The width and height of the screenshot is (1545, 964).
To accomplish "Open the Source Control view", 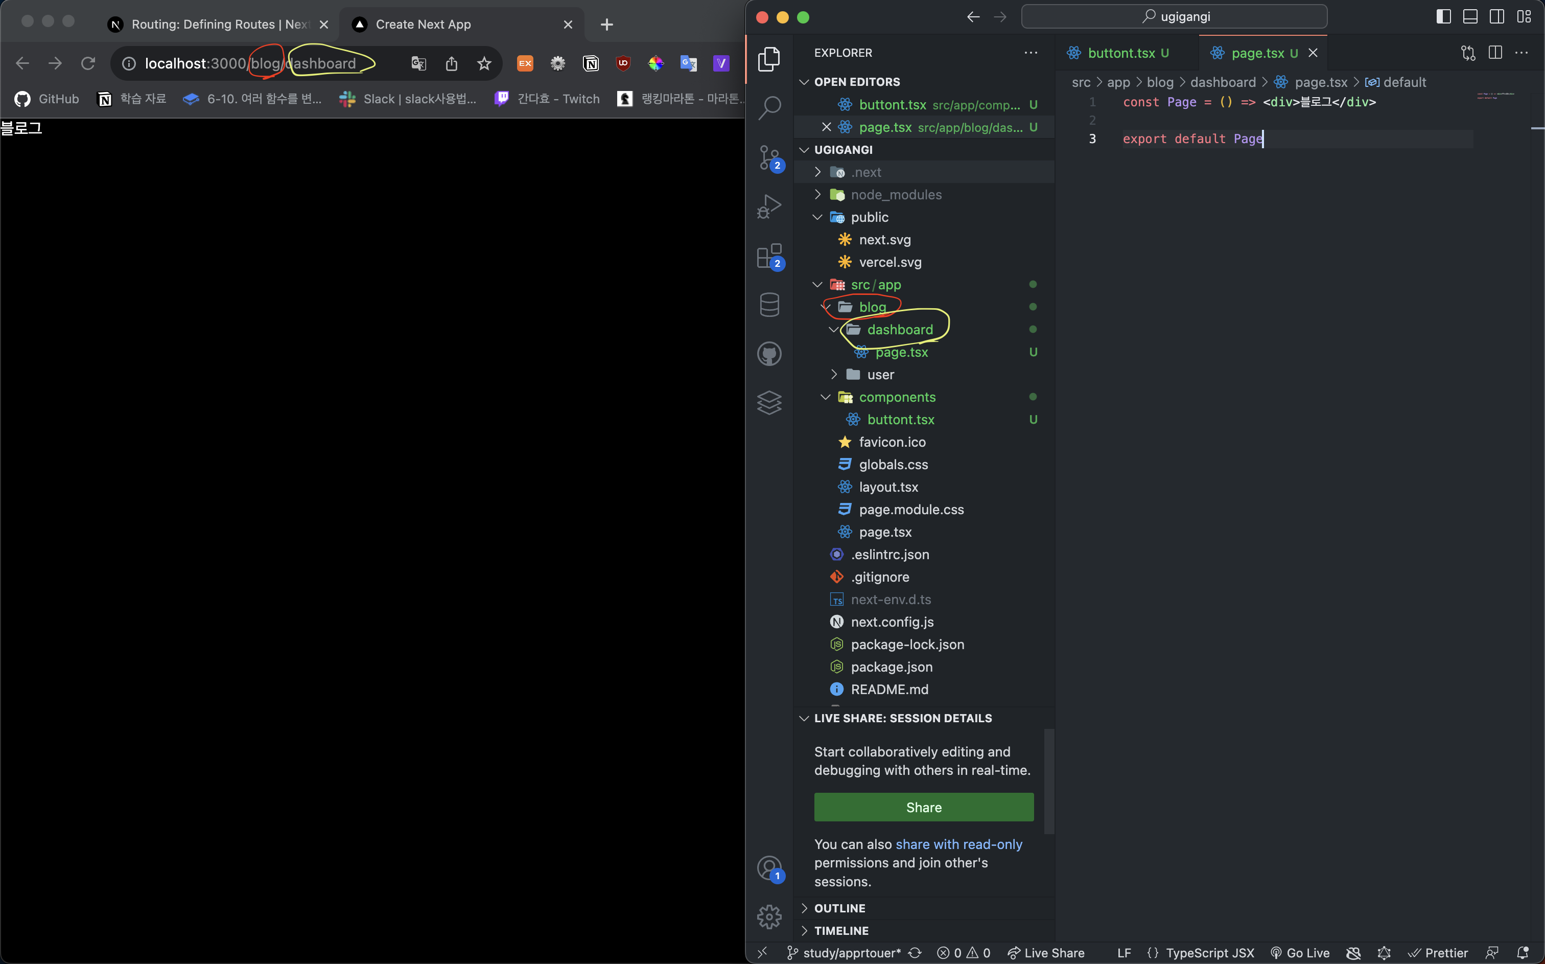I will 769,157.
